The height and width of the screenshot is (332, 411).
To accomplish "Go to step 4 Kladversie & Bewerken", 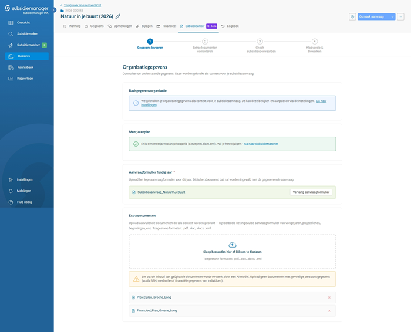I will click(x=315, y=46).
